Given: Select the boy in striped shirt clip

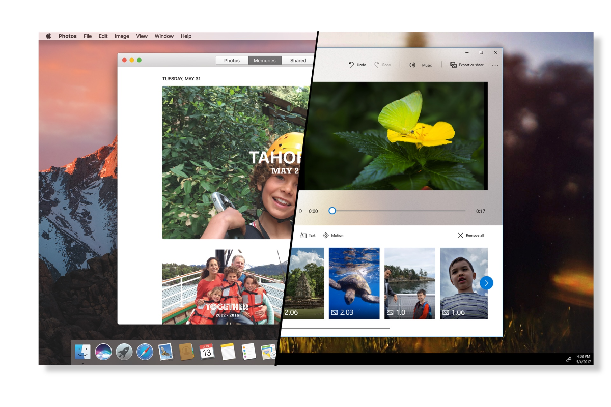Looking at the screenshot, I should [x=463, y=283].
